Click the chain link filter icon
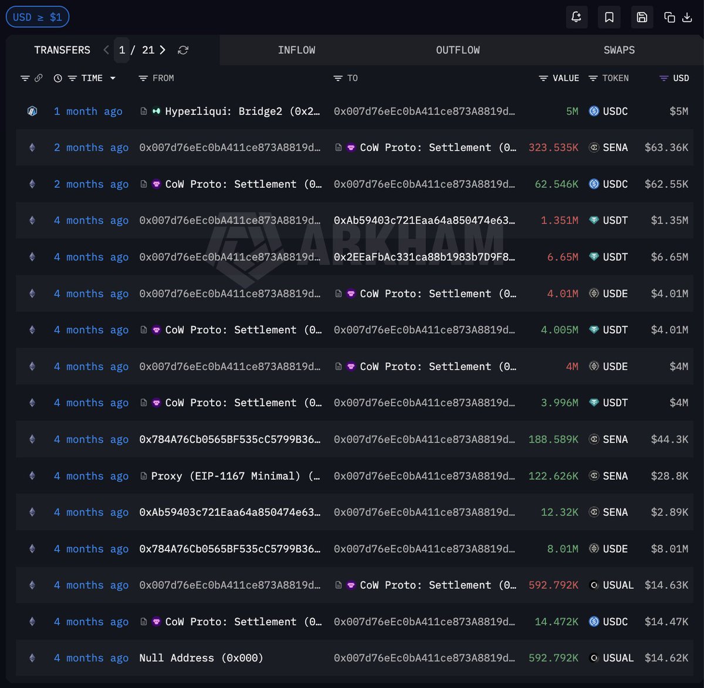The width and height of the screenshot is (704, 688). click(x=39, y=78)
